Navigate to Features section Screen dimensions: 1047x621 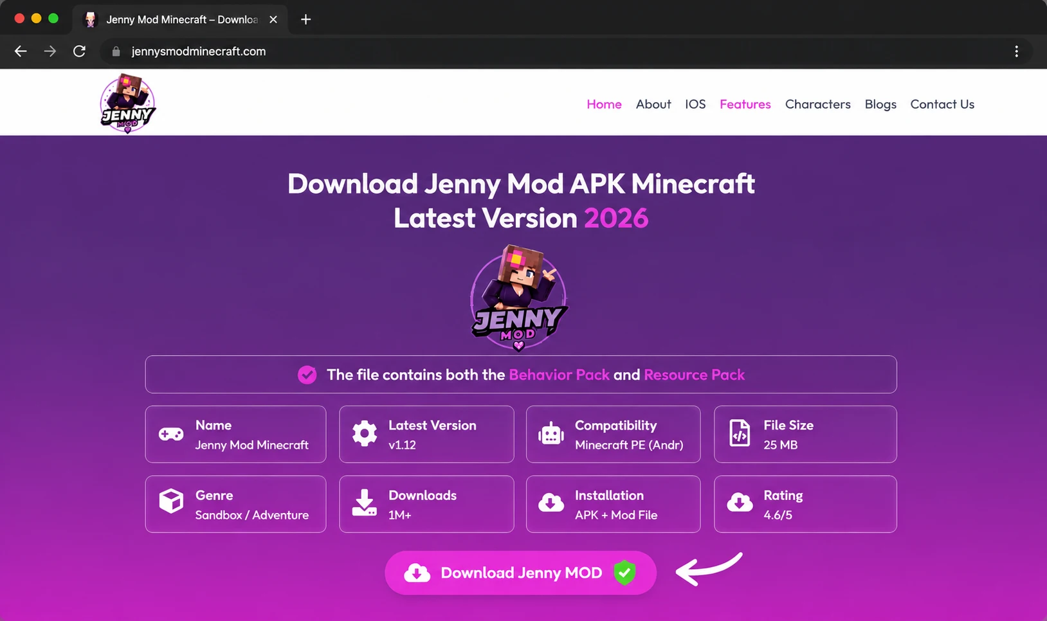[x=745, y=104]
